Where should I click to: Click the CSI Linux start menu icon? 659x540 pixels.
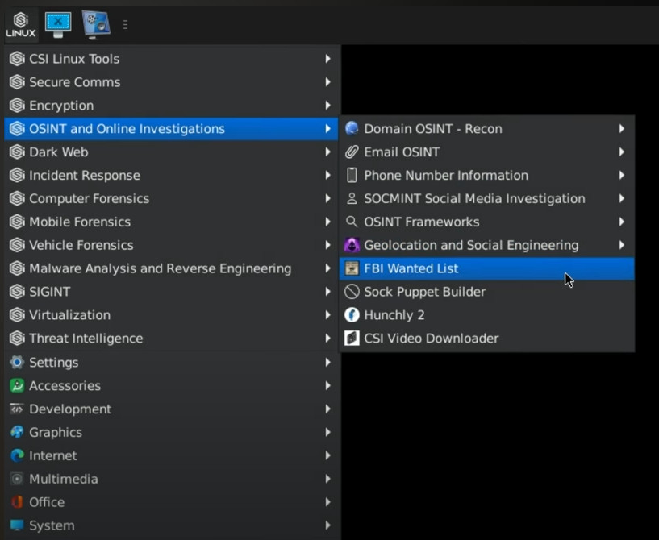tap(20, 24)
